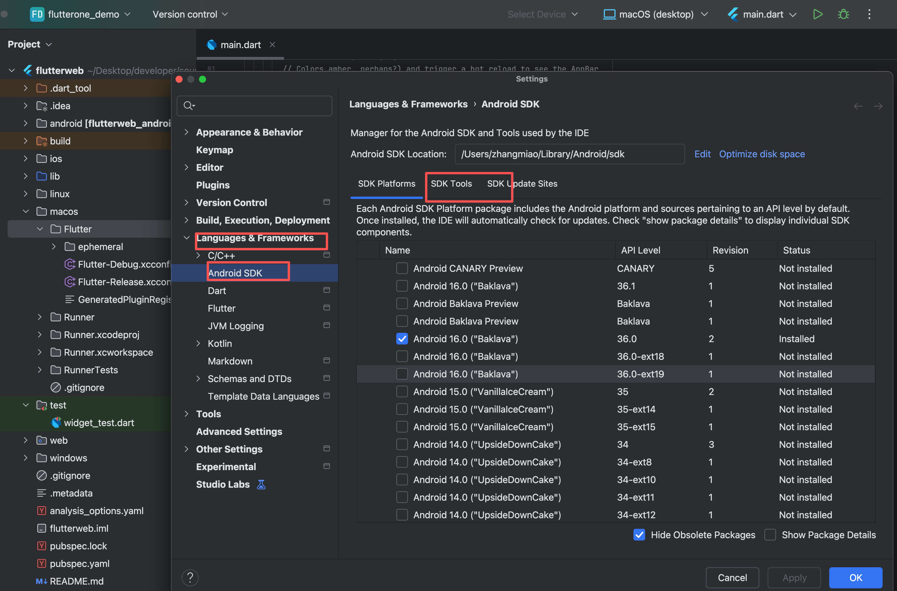Select Android SDK in settings tree
Viewport: 897px width, 591px height.
[x=235, y=273]
